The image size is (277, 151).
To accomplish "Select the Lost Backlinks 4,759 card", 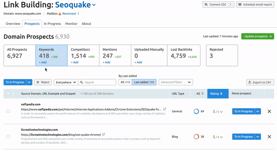I will pyautogui.click(x=184, y=55).
